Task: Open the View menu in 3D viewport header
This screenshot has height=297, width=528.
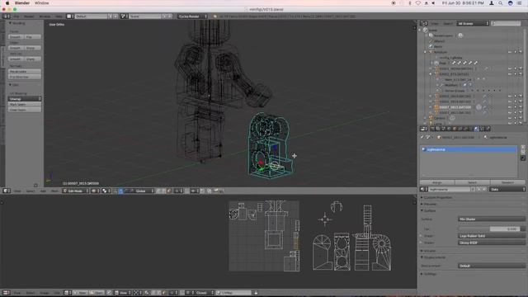Action: [x=17, y=191]
